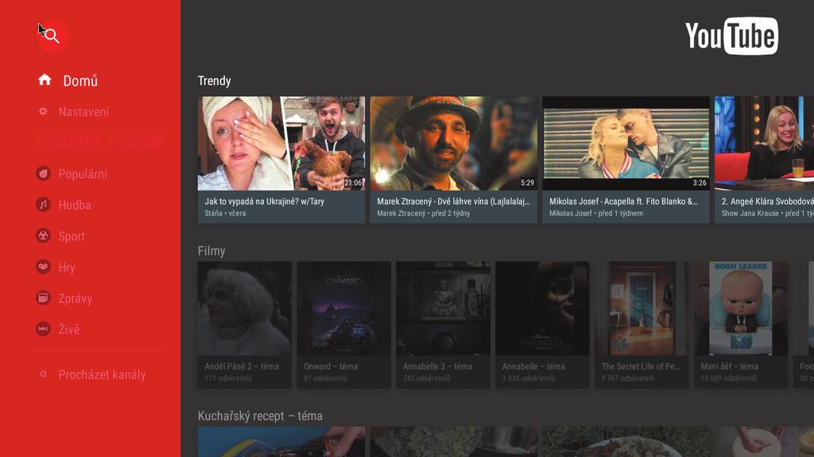The width and height of the screenshot is (814, 457).
Task: Open The Secret Life of Pets poster
Action: 642,309
